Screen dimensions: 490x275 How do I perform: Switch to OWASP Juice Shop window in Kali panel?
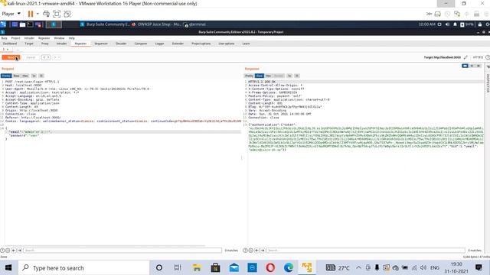[x=156, y=24]
